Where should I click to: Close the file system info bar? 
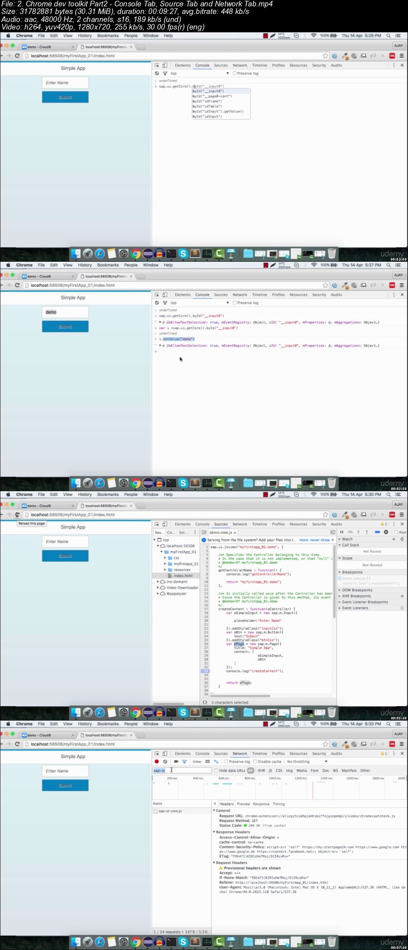coord(333,540)
